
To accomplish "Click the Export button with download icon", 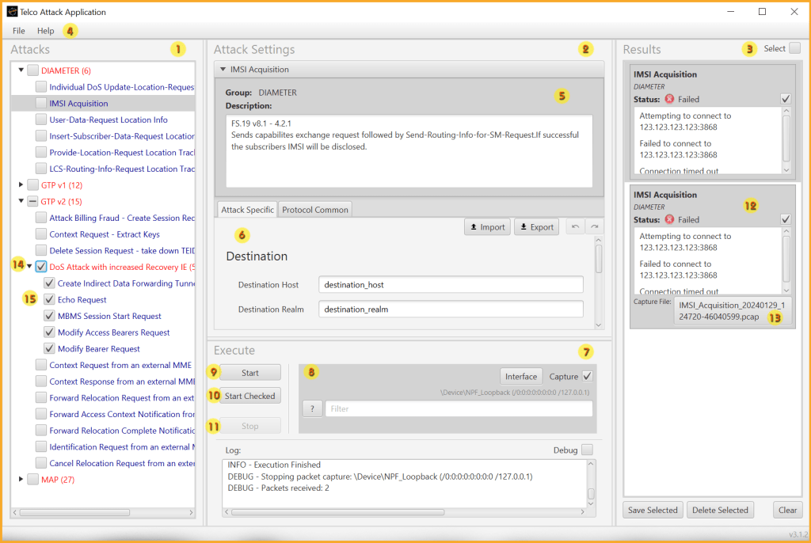I will click(536, 227).
